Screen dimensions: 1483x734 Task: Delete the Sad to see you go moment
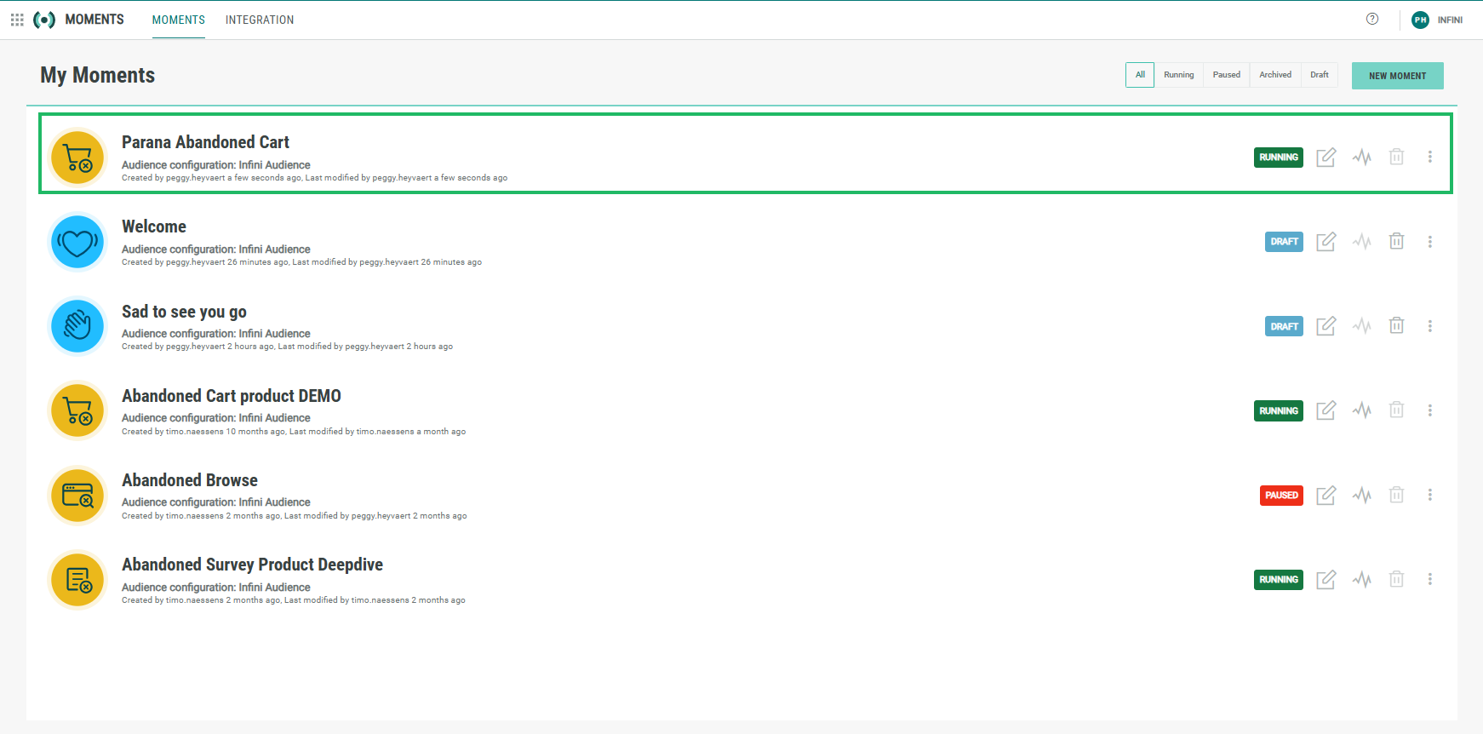(1396, 325)
